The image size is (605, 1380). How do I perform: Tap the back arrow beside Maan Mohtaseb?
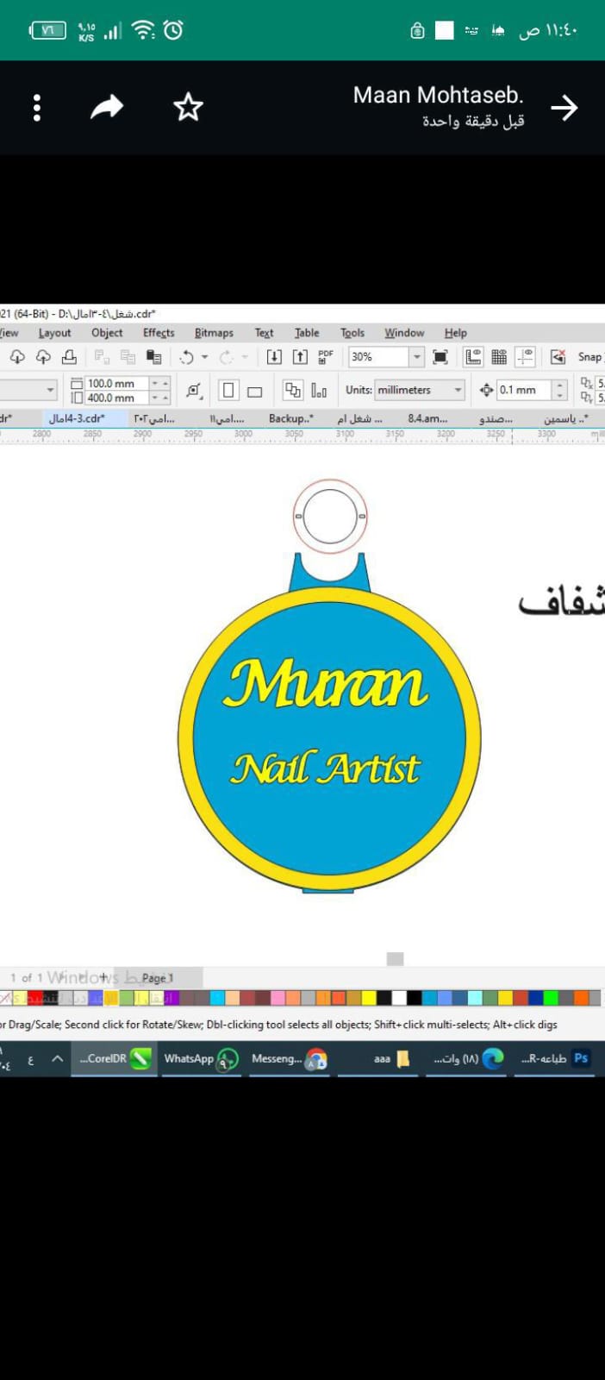coord(564,108)
